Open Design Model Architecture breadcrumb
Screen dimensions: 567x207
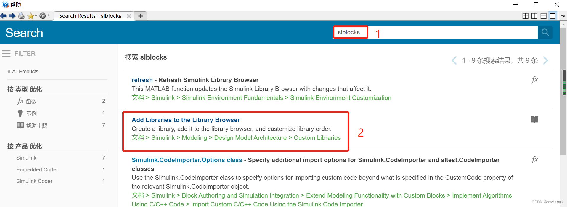pyautogui.click(x=250, y=138)
